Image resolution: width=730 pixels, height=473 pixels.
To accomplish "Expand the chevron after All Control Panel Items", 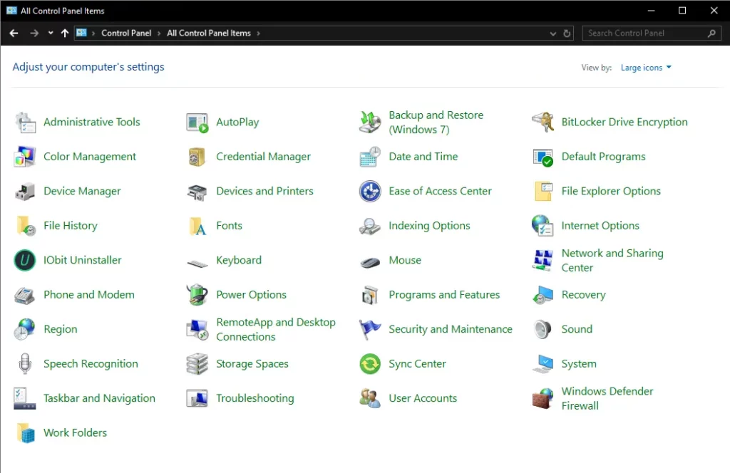I will 258,33.
